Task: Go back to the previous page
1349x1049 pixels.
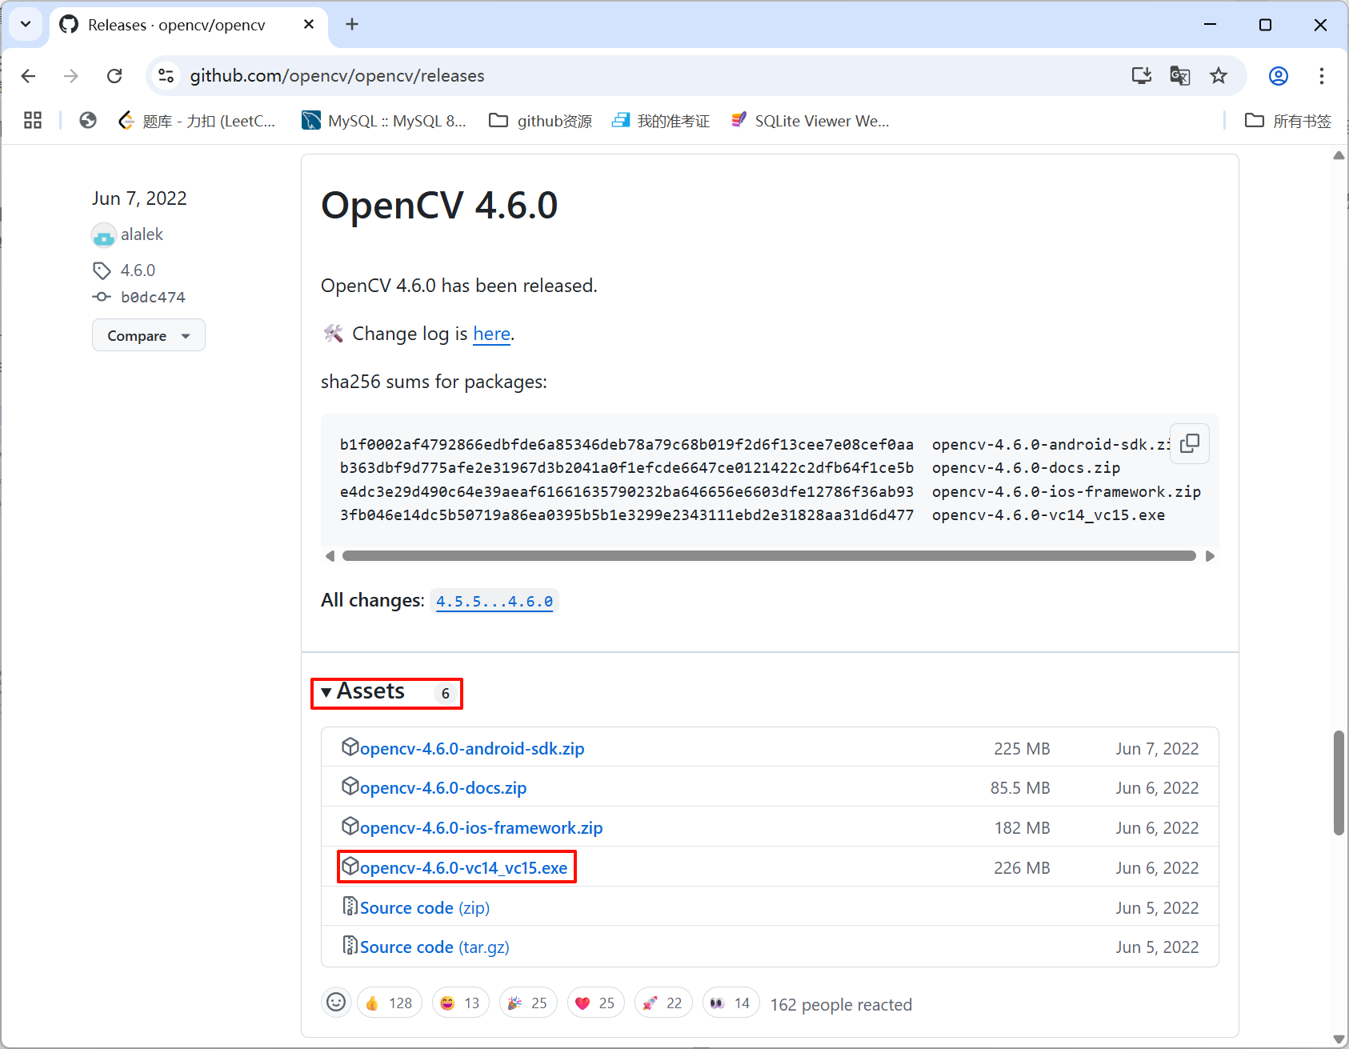Action: tap(29, 76)
